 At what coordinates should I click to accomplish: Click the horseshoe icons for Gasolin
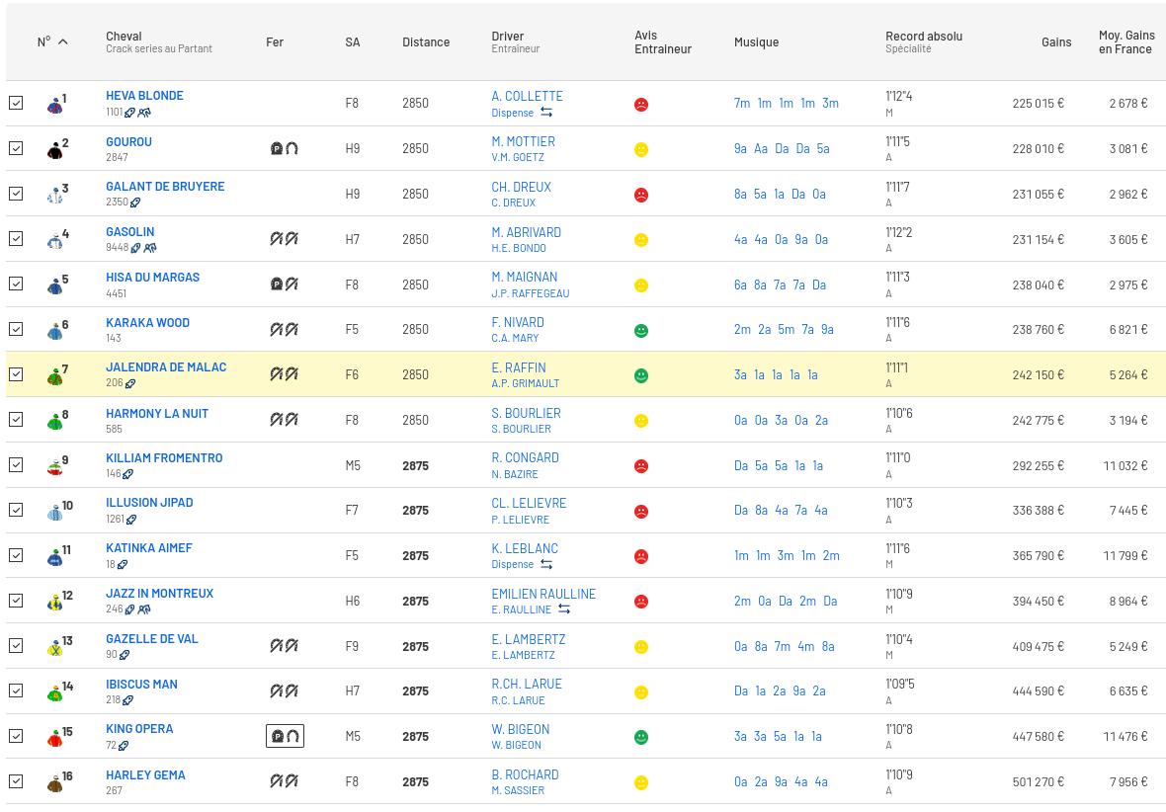point(285,239)
